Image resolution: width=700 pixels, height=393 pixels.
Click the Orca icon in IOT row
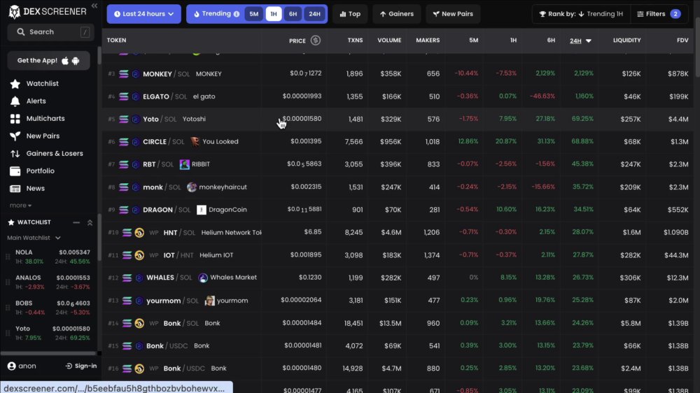click(139, 255)
